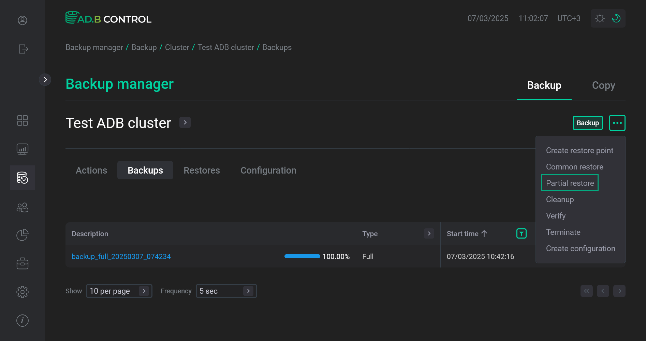Open the 10 per page dropdown
The image size is (646, 341).
tap(119, 291)
